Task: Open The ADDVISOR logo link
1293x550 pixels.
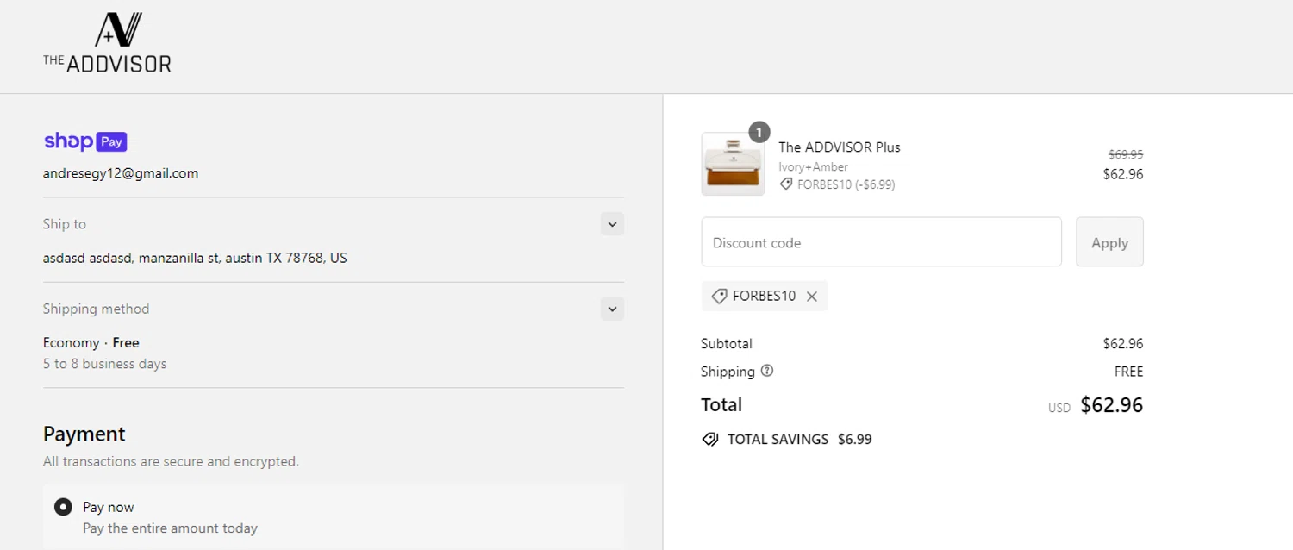Action: [x=107, y=42]
